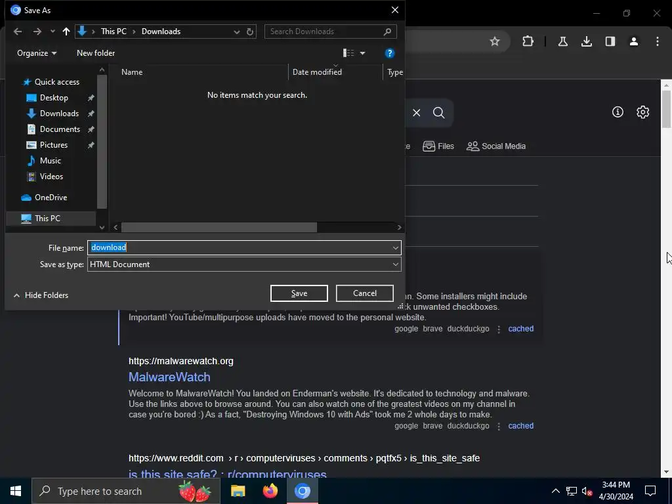
Task: Switch to the Files tab
Action: (438, 146)
